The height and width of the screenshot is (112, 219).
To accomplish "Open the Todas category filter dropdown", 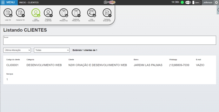I will [52, 50].
